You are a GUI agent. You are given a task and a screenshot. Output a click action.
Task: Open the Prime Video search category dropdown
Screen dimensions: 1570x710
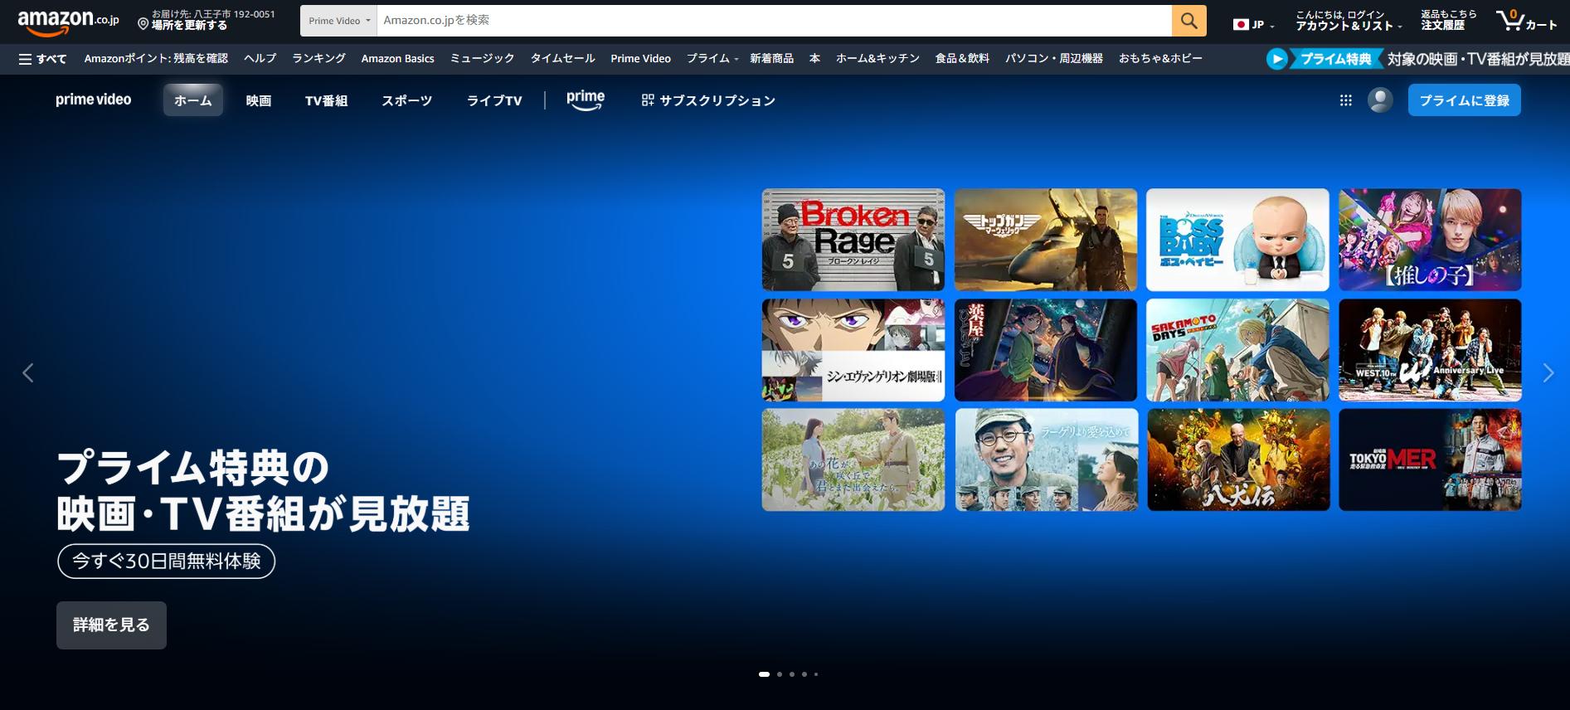pyautogui.click(x=338, y=21)
